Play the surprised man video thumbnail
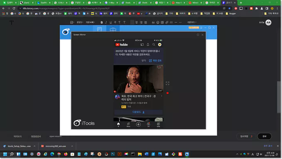Viewport: 282px width, 159px height. pos(138,79)
